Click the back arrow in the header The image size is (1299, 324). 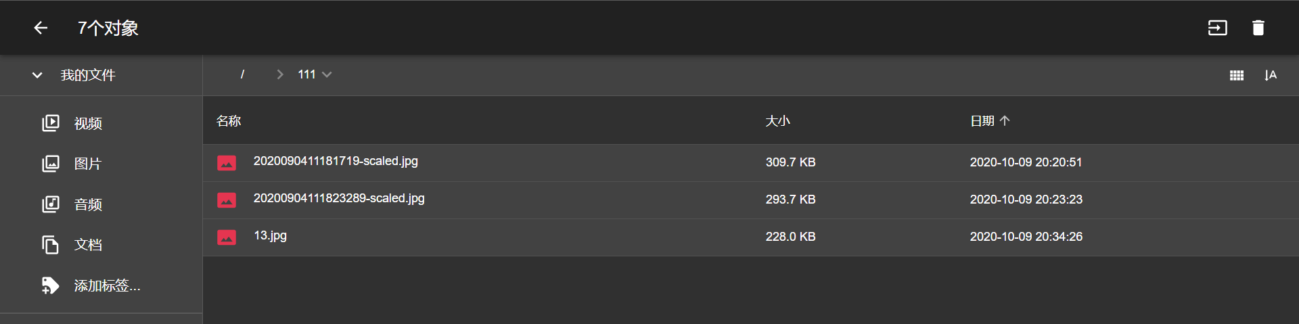(41, 28)
